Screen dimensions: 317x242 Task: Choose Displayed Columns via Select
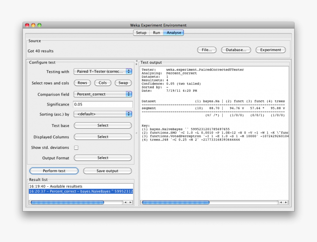point(102,136)
